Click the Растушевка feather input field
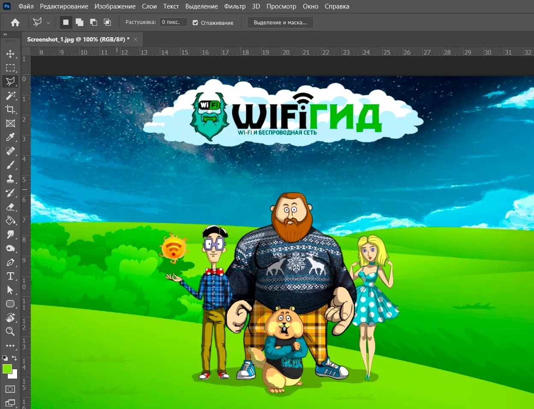534x409 pixels. [x=174, y=22]
